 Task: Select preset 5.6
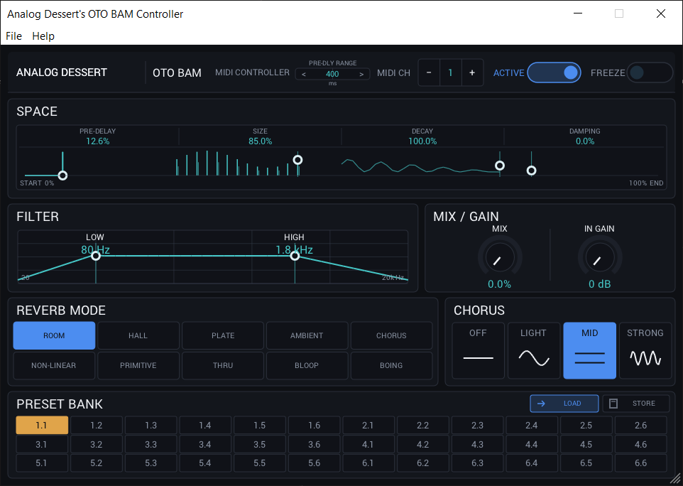(314, 463)
